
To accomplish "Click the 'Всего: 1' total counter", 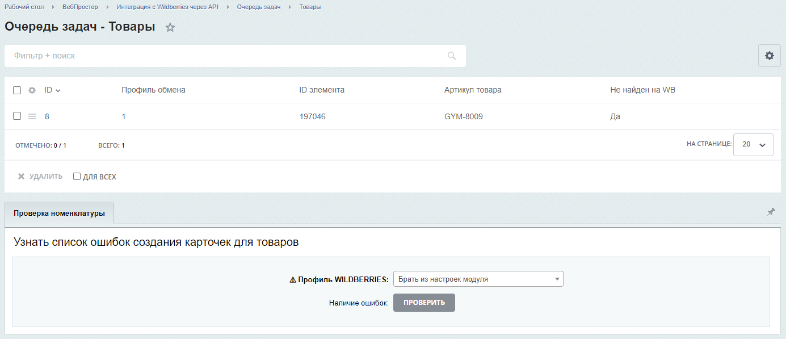I will pos(111,145).
